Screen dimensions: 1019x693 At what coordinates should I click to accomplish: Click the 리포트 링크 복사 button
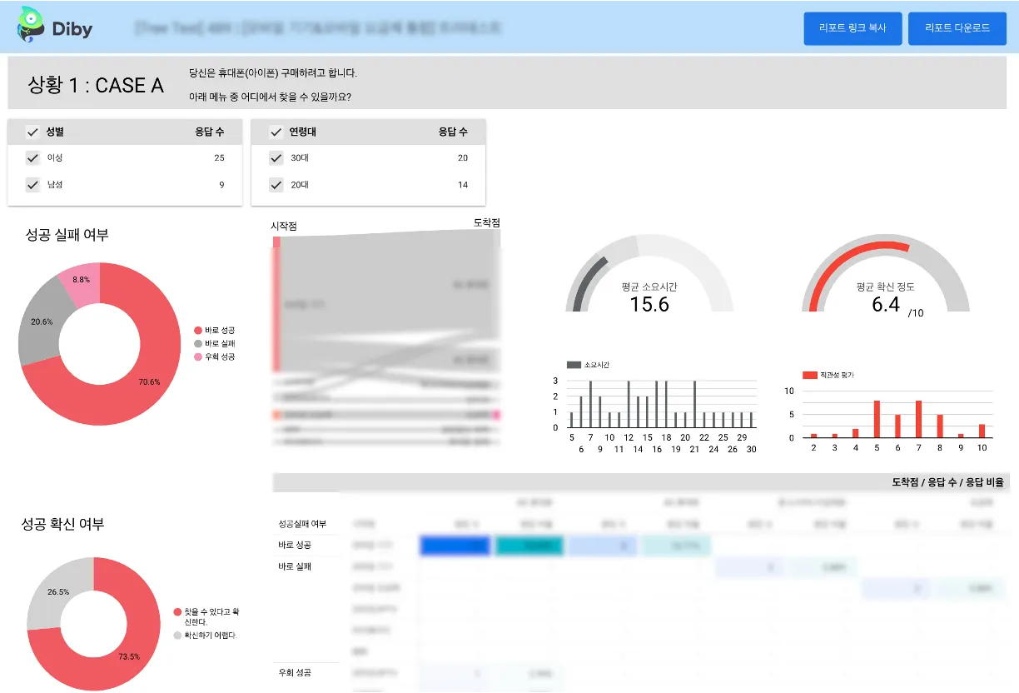point(852,28)
